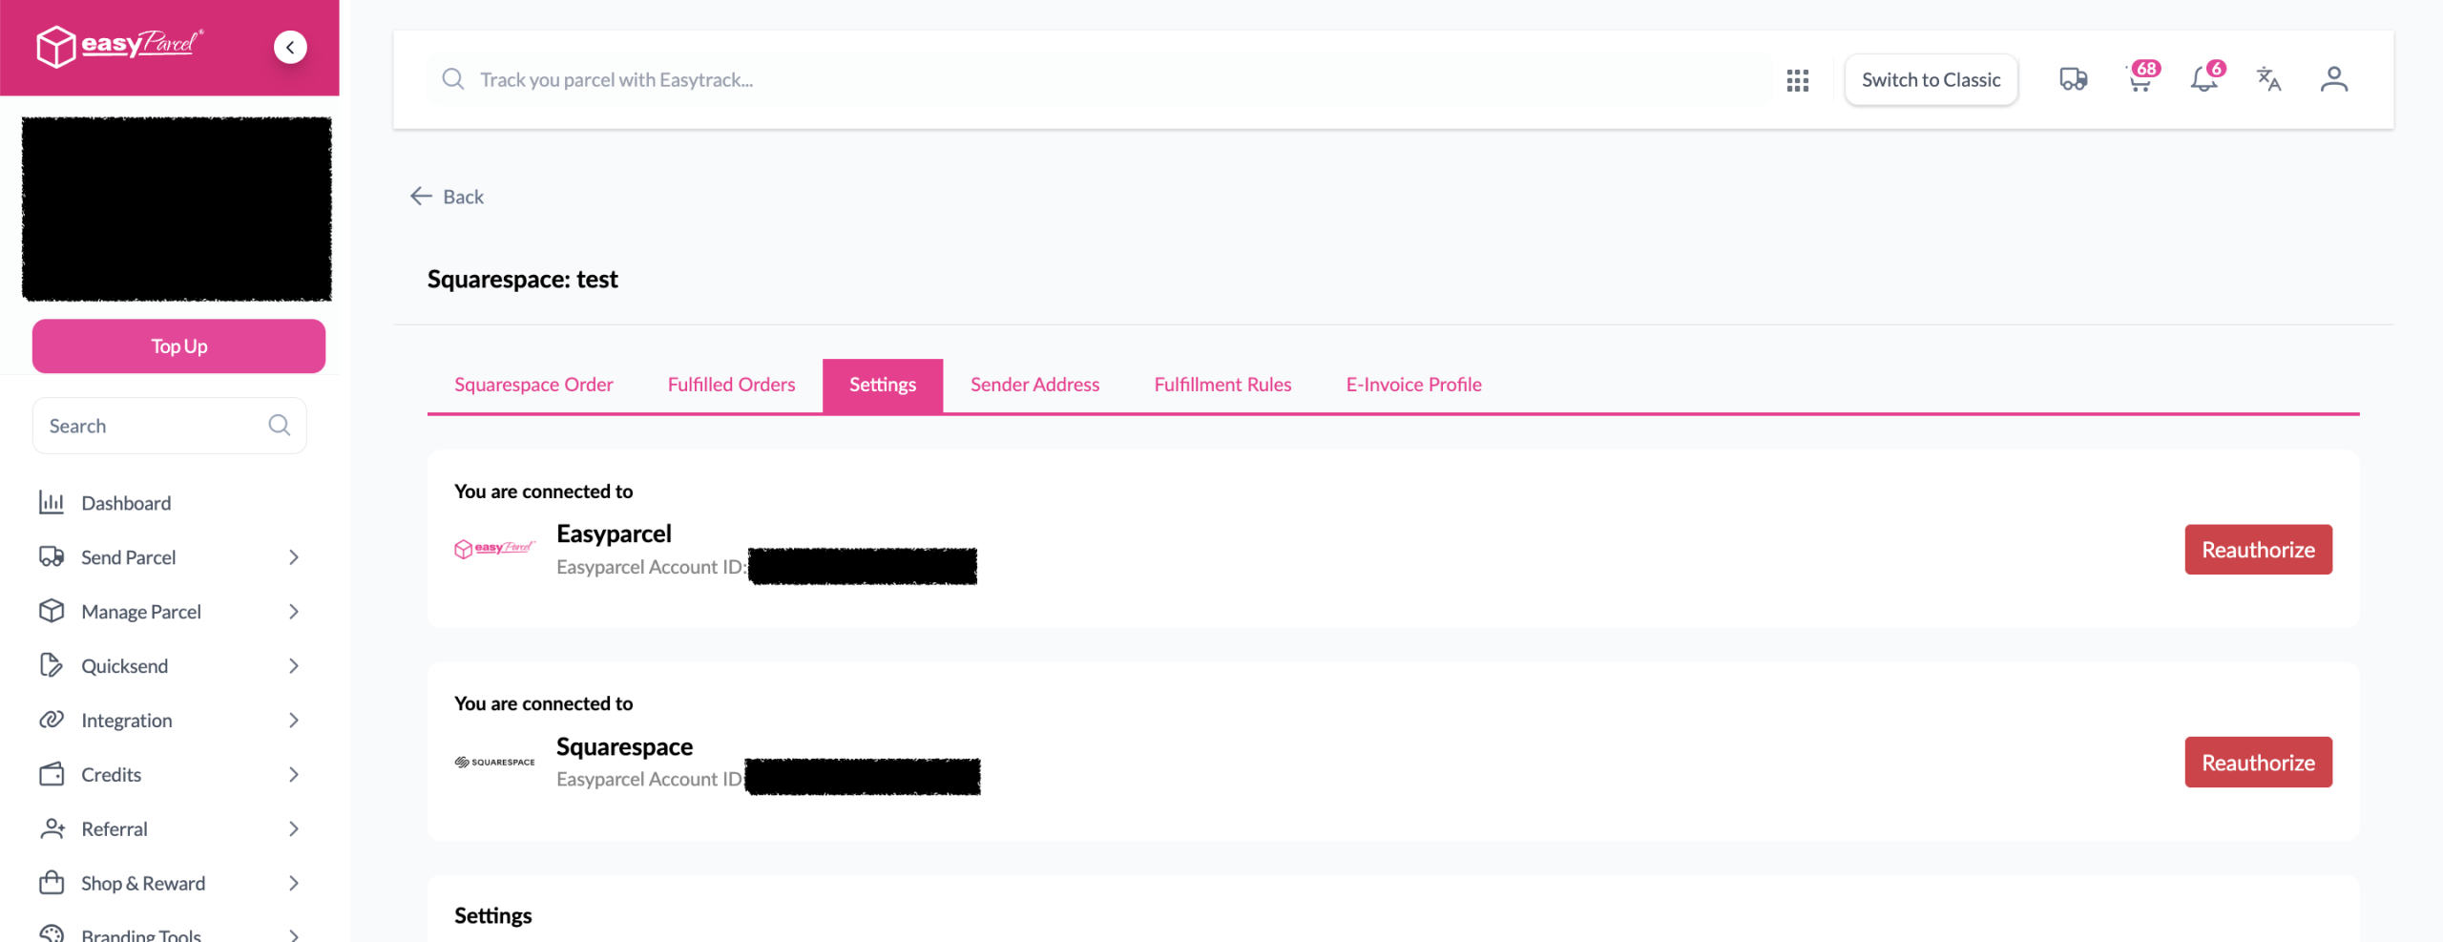2443x942 pixels.
Task: Open the language translation menu
Action: [x=2269, y=79]
